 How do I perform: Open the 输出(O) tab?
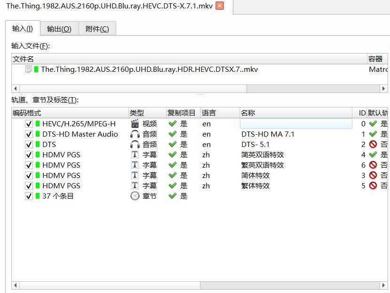point(59,29)
